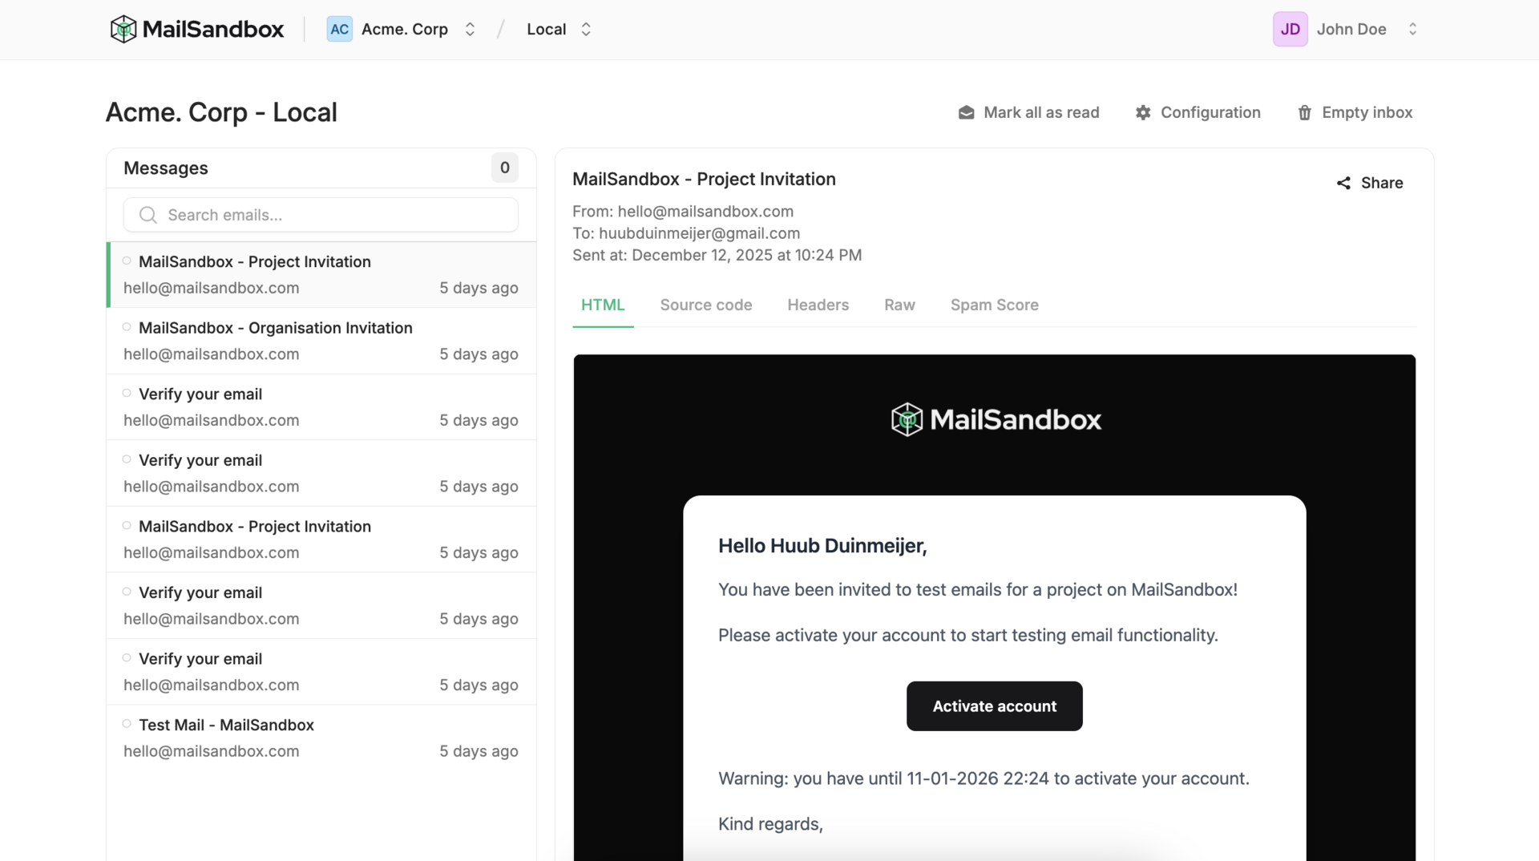Empty the inbox using the trash icon
Image resolution: width=1539 pixels, height=861 pixels.
point(1303,112)
